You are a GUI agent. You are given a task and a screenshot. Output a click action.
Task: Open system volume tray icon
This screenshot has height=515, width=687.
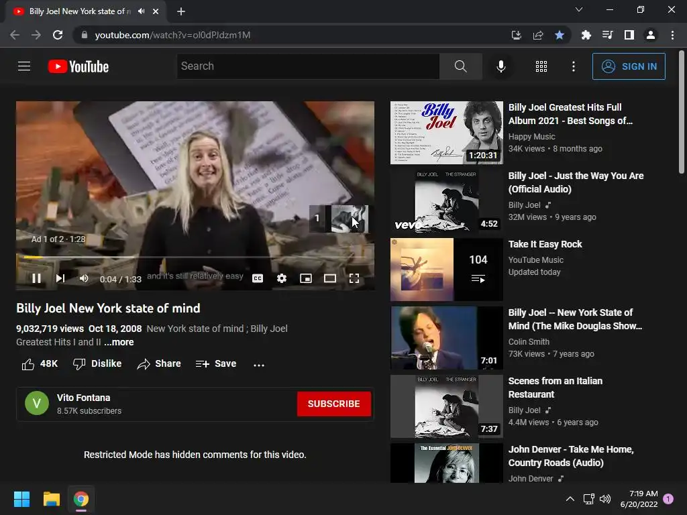tap(605, 499)
